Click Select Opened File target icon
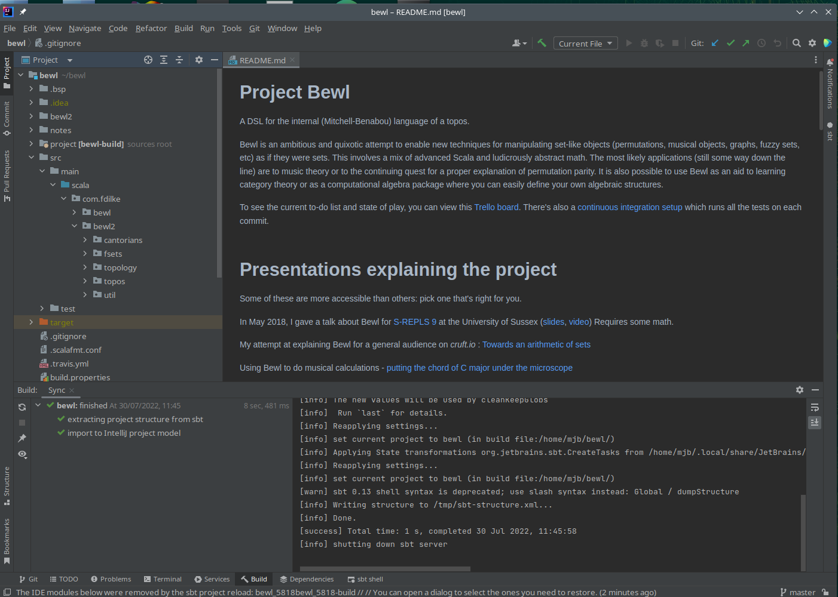This screenshot has height=597, width=838. (148, 60)
